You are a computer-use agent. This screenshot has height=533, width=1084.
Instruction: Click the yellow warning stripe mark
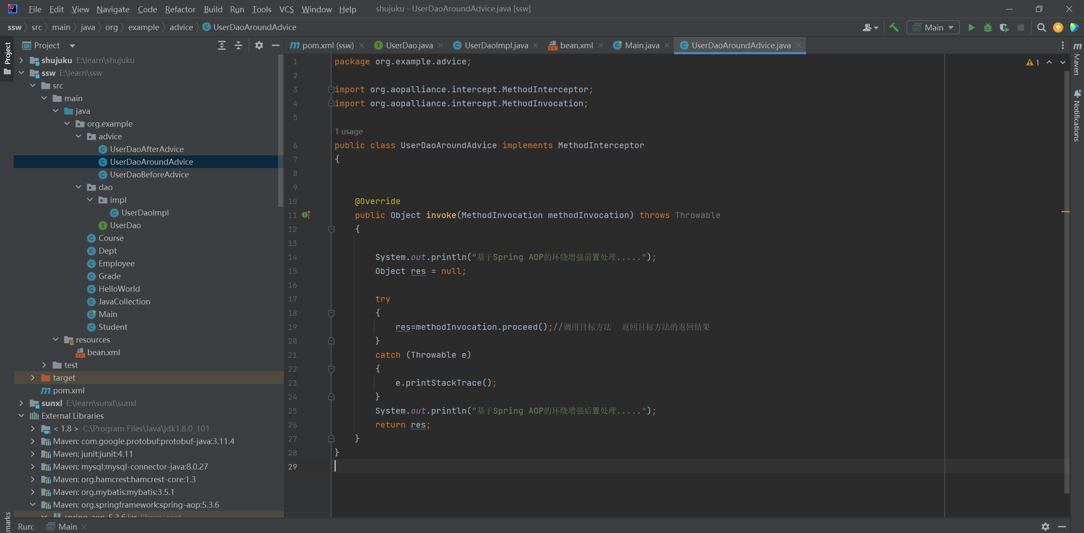pos(1065,211)
